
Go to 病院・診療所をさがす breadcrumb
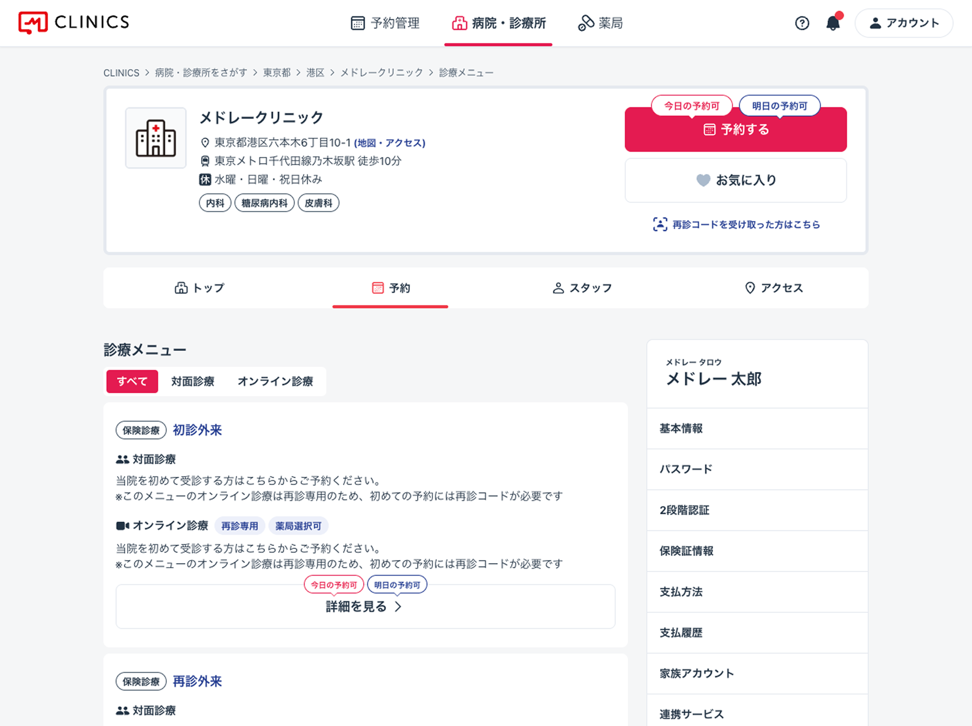tap(201, 73)
